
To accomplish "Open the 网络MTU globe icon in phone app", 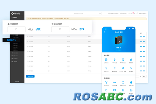I will tap(131, 82).
